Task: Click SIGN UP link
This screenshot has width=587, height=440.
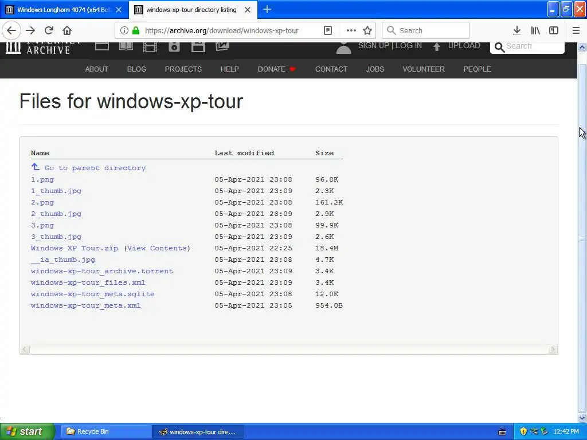Action: [374, 46]
